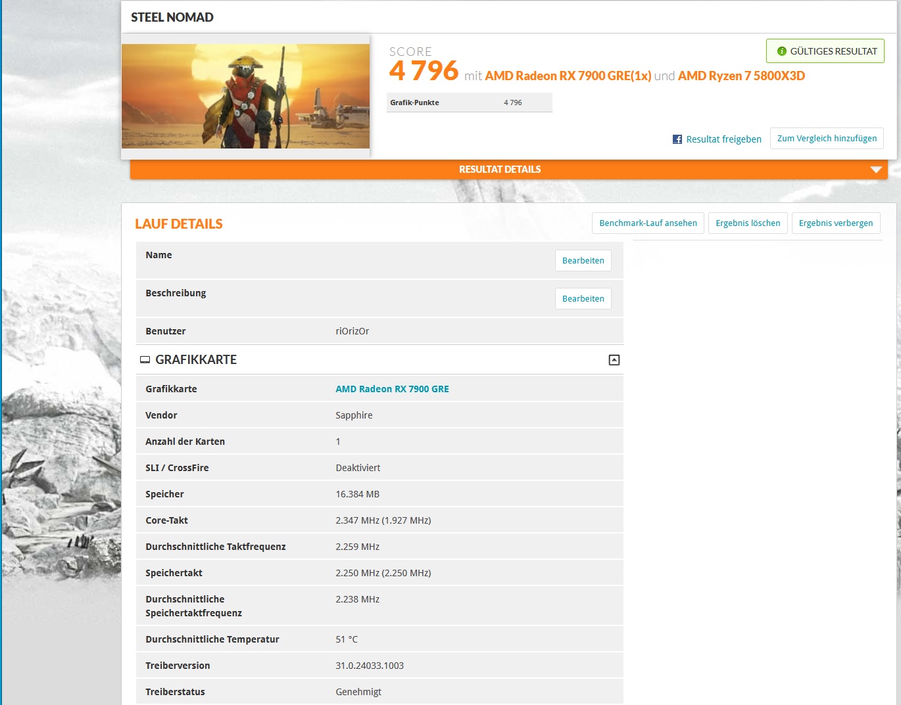The height and width of the screenshot is (705, 901).
Task: Click the Facebook share icon
Action: click(x=677, y=139)
